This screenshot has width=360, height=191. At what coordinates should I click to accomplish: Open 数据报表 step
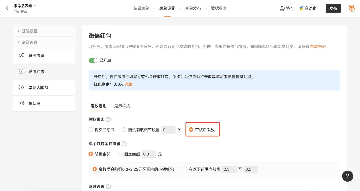pos(219,8)
